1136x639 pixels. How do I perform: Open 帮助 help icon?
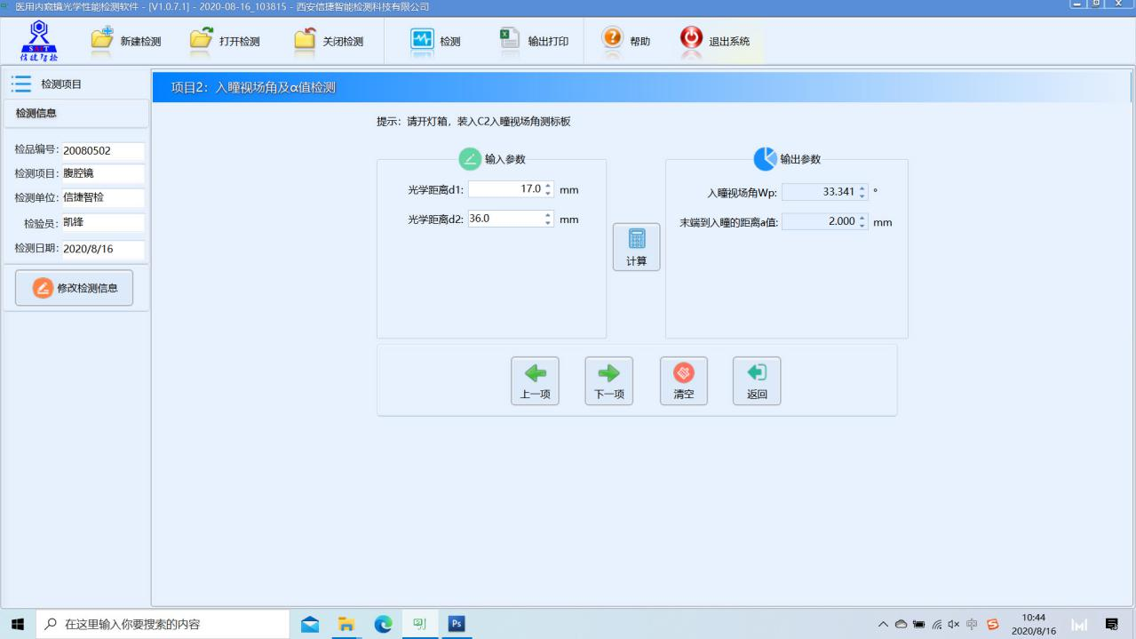611,40
